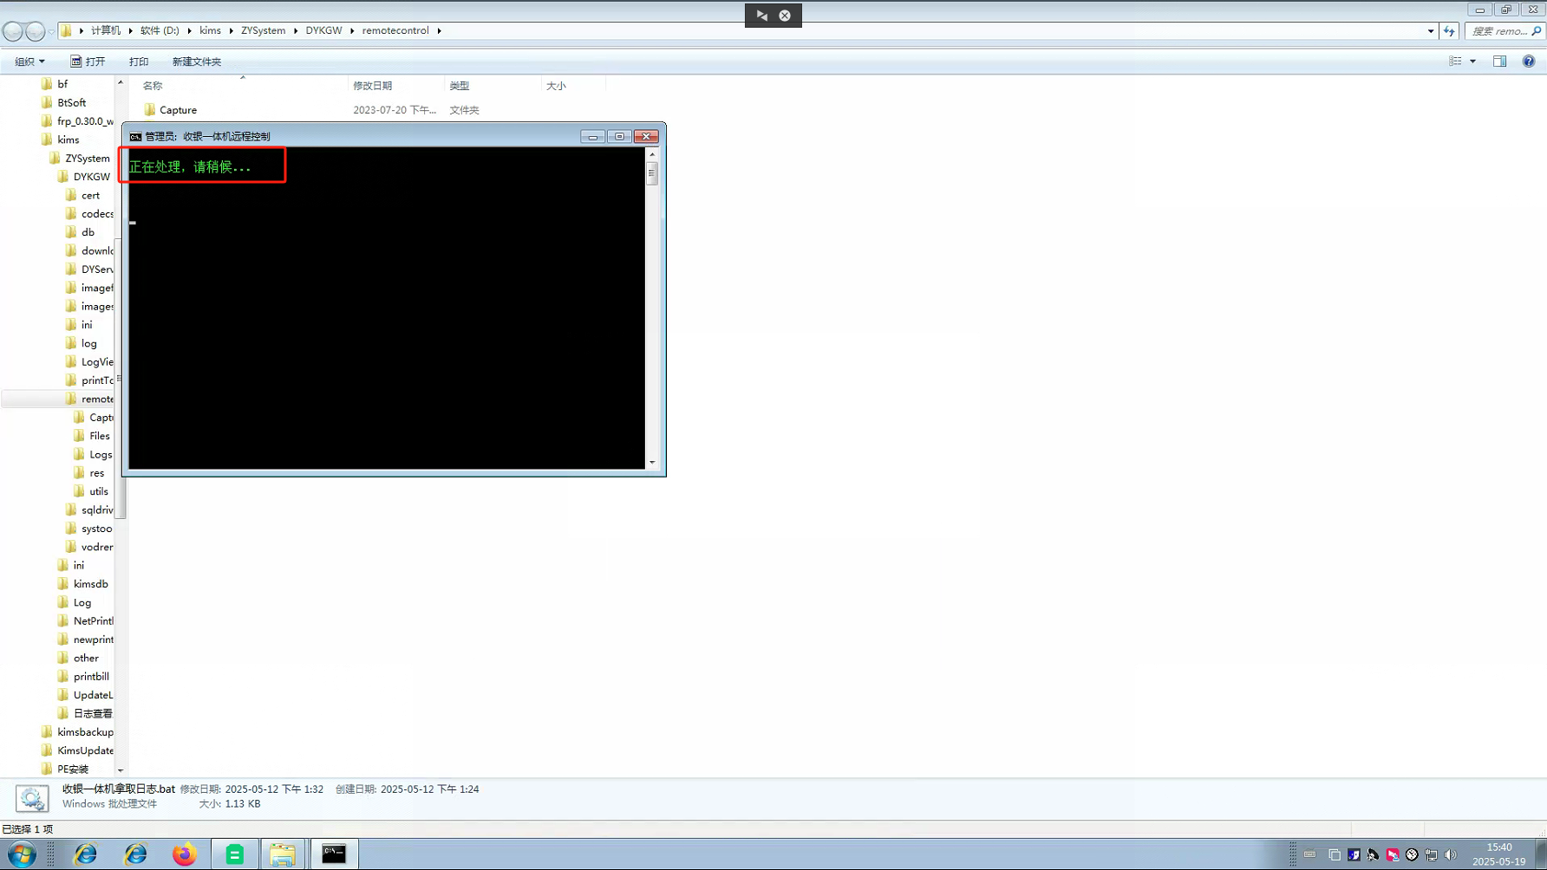Click the network connection tray icon
The width and height of the screenshot is (1547, 870).
(x=1431, y=855)
